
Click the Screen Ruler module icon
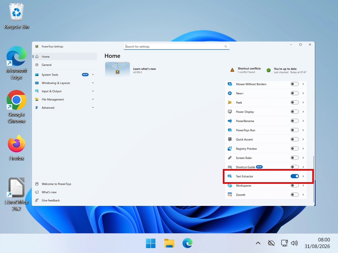click(x=230, y=158)
